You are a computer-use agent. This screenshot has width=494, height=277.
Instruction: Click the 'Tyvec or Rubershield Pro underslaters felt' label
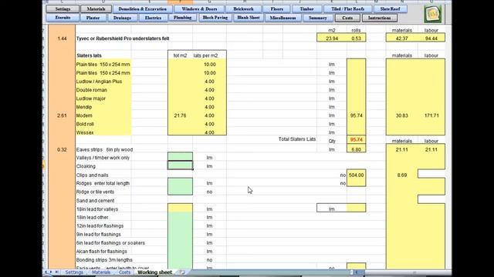coord(123,38)
